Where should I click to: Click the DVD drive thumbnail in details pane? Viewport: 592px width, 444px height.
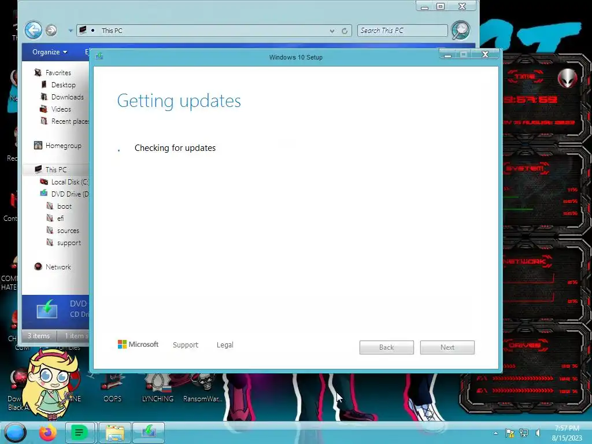tap(47, 309)
